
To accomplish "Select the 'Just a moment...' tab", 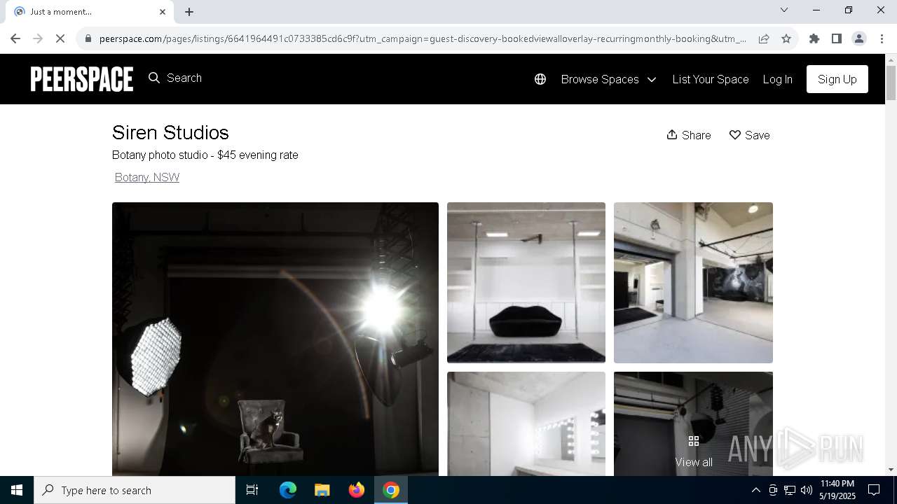I will 89,11.
